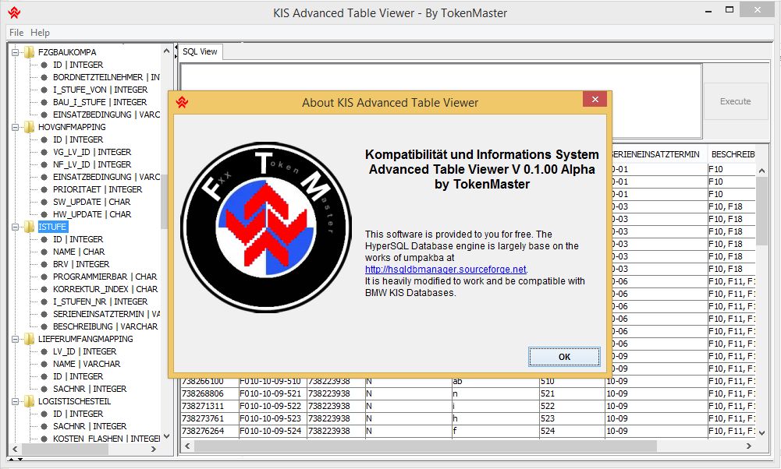Switch to the SQL View tab
The height and width of the screenshot is (469, 781).
(x=200, y=51)
